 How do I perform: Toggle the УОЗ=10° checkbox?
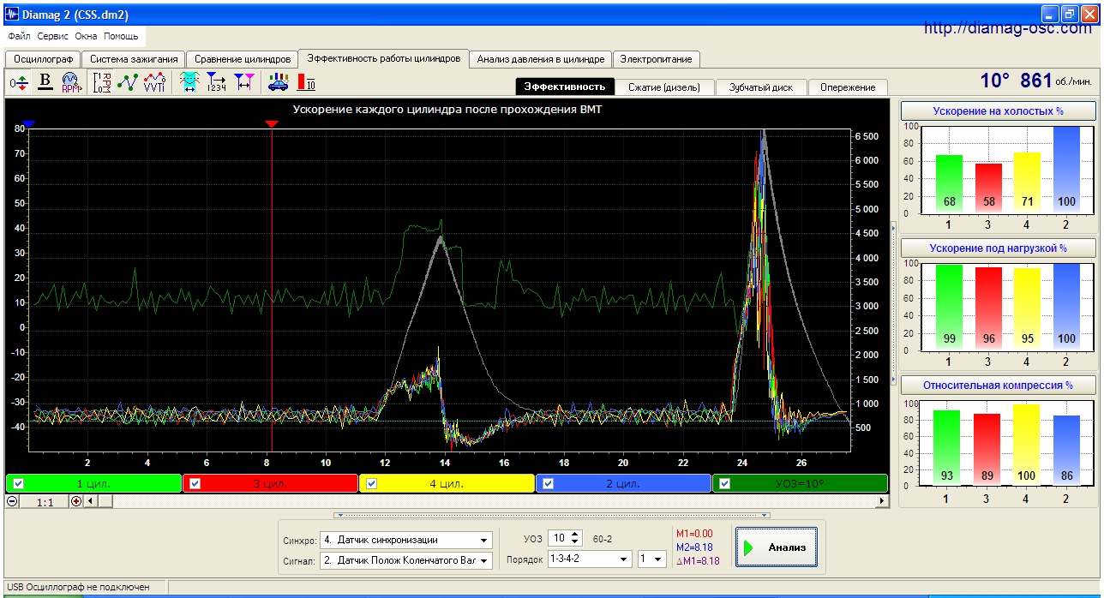(724, 483)
